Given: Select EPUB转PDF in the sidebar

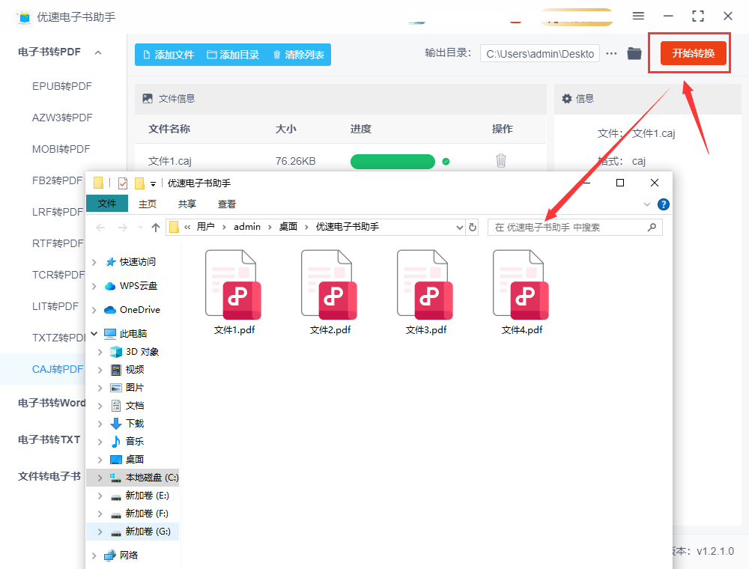Looking at the screenshot, I should (x=62, y=86).
